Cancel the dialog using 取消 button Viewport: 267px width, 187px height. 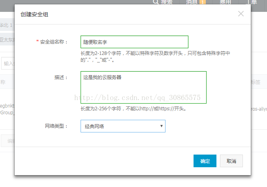point(231,161)
